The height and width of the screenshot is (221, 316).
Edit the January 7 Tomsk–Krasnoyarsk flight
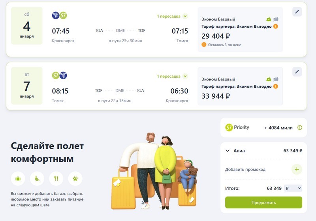pyautogui.click(x=297, y=71)
